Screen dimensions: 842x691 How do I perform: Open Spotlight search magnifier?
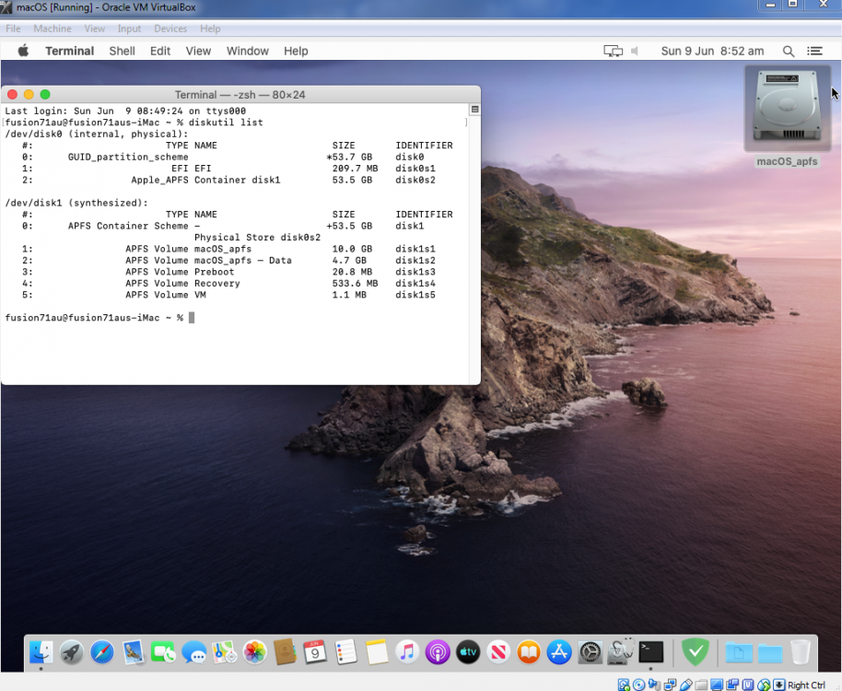coord(788,51)
